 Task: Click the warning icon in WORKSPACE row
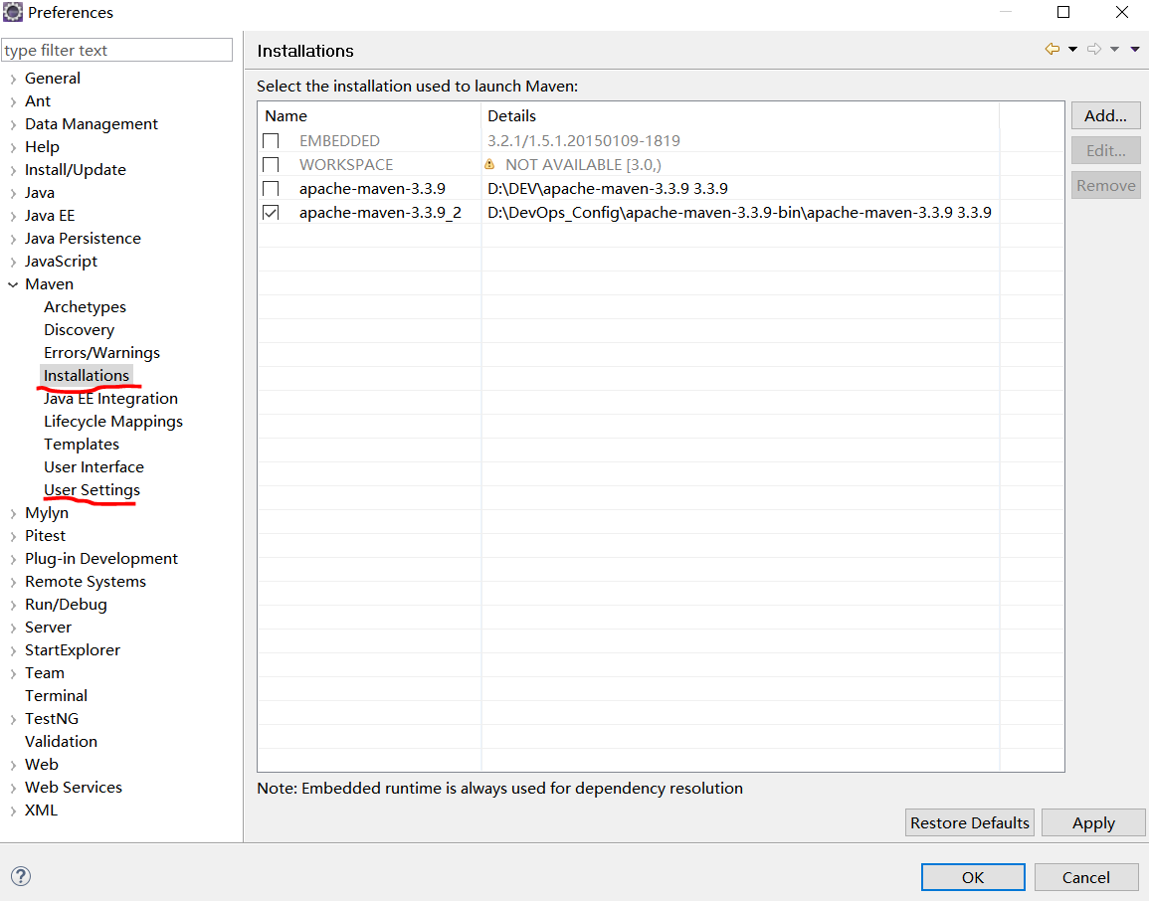point(489,164)
